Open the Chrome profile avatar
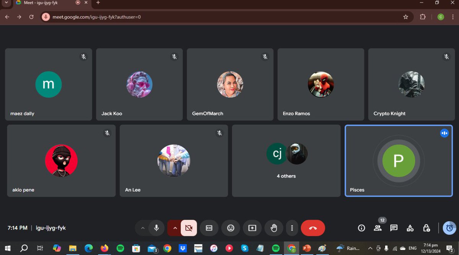This screenshot has width=459, height=255. pyautogui.click(x=441, y=17)
